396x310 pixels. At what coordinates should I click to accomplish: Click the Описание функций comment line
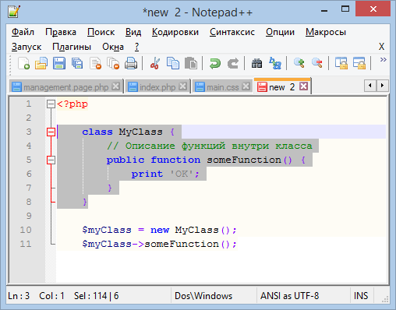210,146
